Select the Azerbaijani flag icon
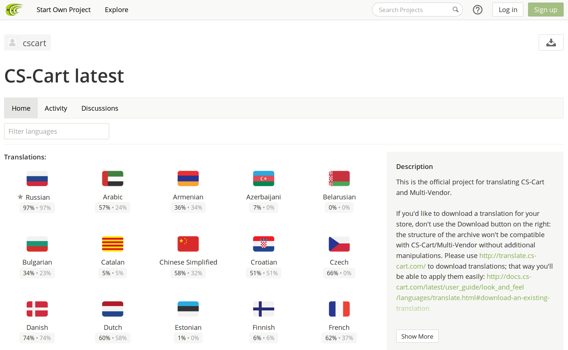 (x=263, y=178)
